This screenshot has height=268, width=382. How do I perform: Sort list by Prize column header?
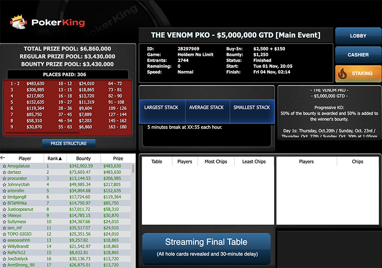pyautogui.click(x=118, y=158)
